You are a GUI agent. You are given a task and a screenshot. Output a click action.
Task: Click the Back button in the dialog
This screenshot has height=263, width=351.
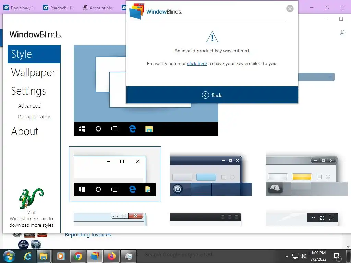coord(211,95)
